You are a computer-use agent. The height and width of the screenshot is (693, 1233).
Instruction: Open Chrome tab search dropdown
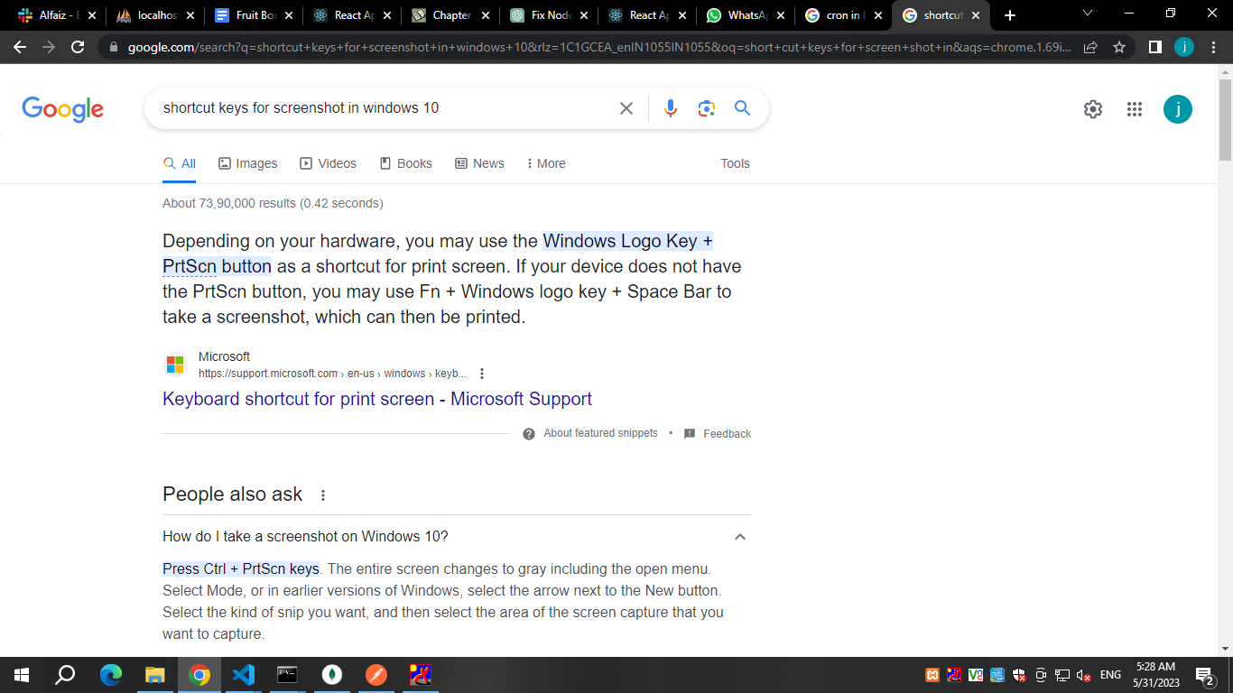pos(1087,14)
